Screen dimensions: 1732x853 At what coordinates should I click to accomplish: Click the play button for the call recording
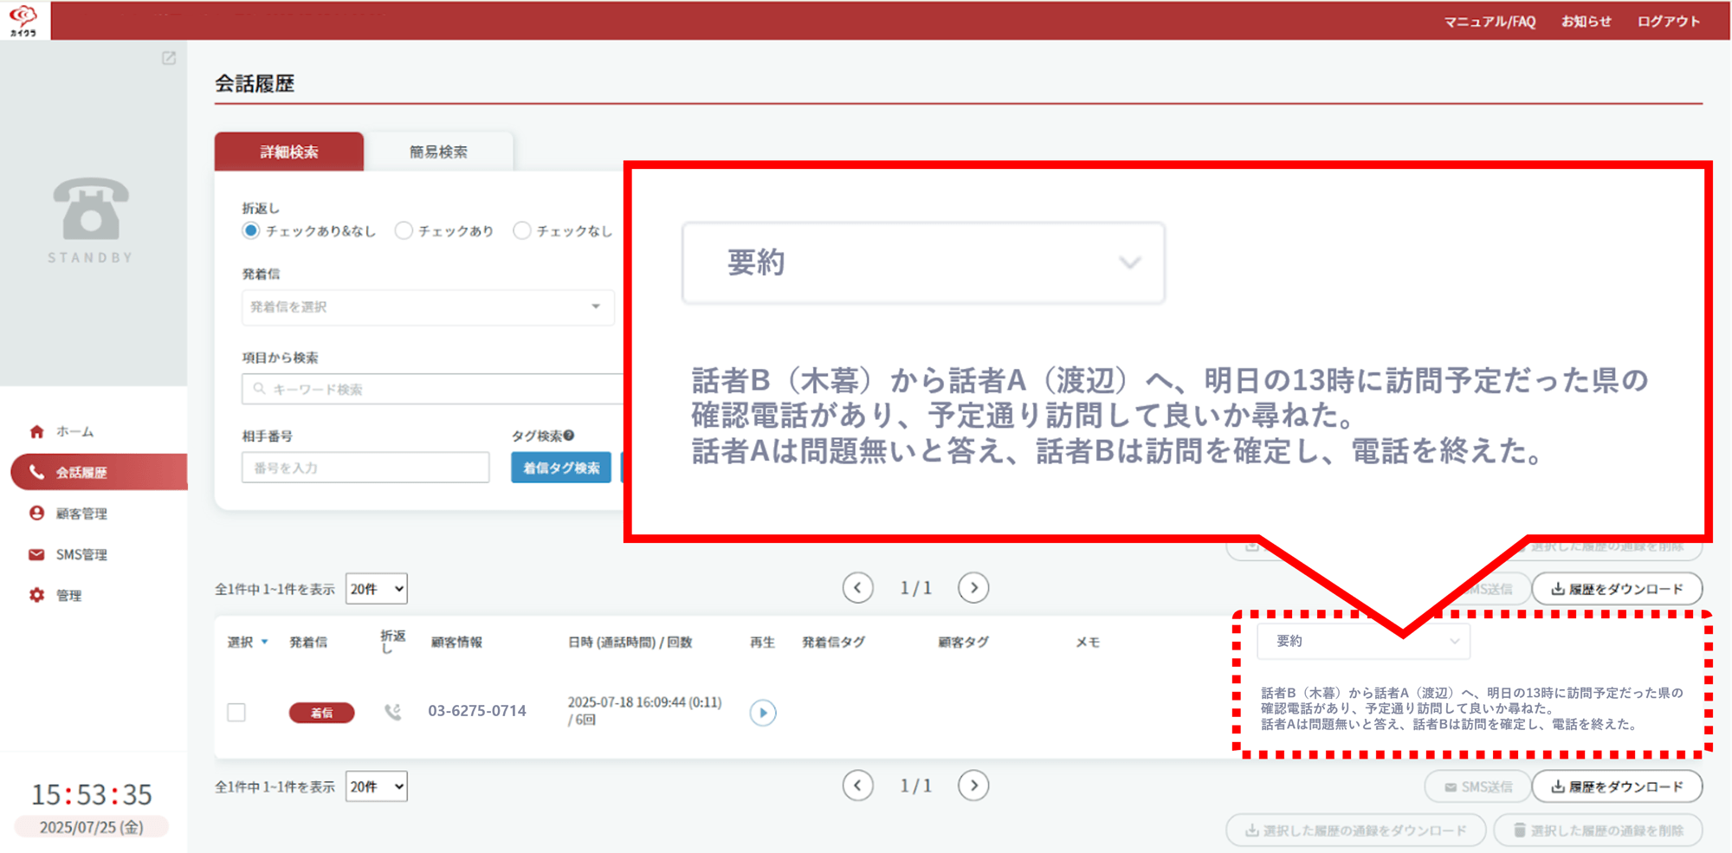point(762,713)
